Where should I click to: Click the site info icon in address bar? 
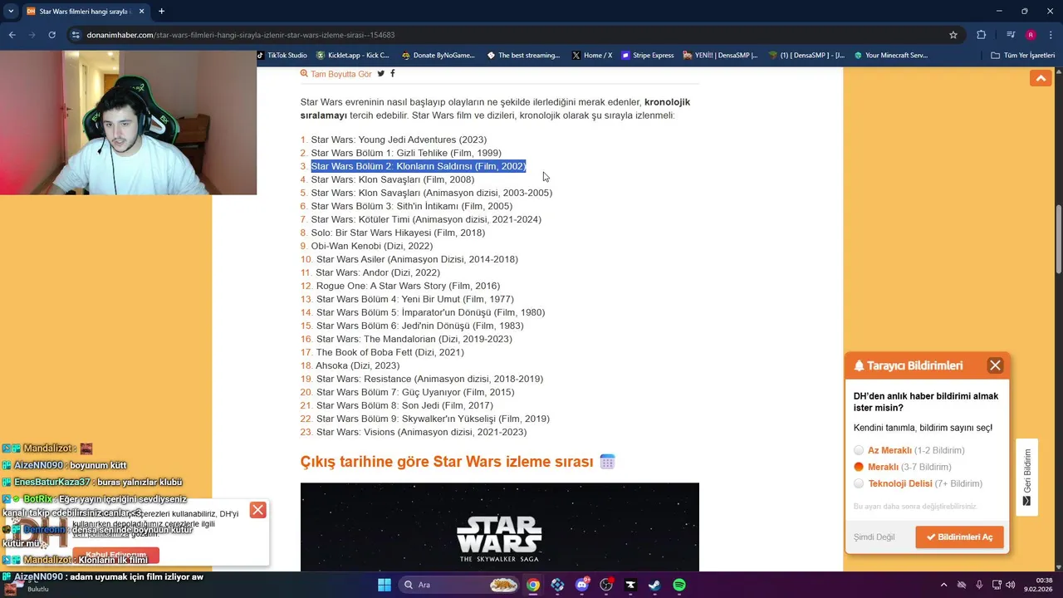coord(76,35)
